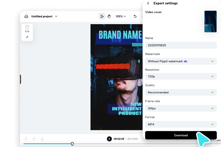
Task: Choose the 9:16 aspect ratio
Action: tap(27, 29)
